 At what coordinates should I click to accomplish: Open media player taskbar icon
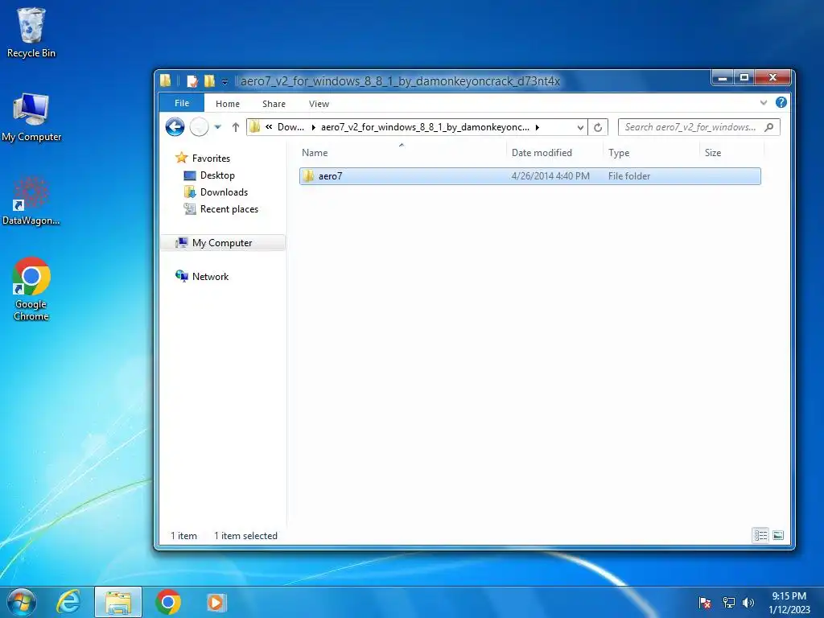coord(216,602)
